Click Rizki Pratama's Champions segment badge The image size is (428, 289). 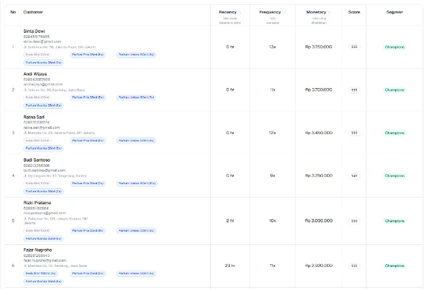click(395, 221)
